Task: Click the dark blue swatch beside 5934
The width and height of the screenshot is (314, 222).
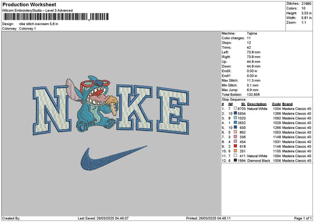Action: (x=235, y=113)
